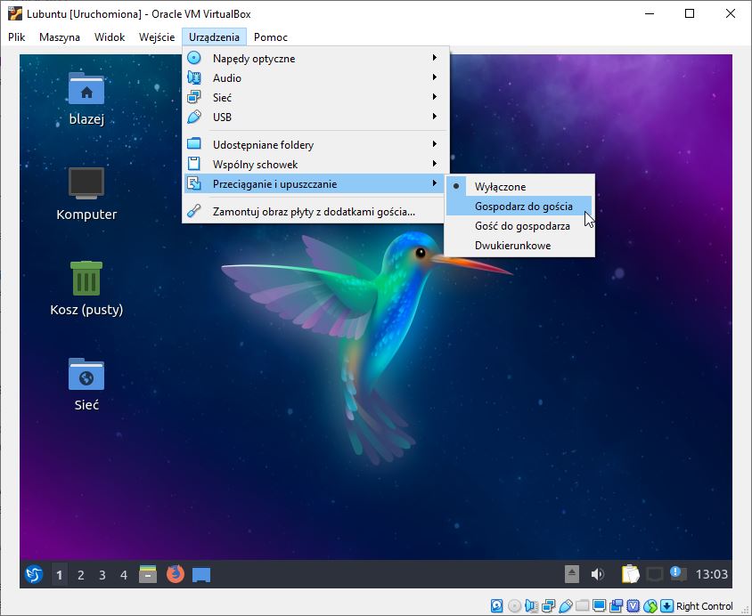Image resolution: width=752 pixels, height=616 pixels.
Task: Click the shared folders status bar icon
Action: pos(582,606)
